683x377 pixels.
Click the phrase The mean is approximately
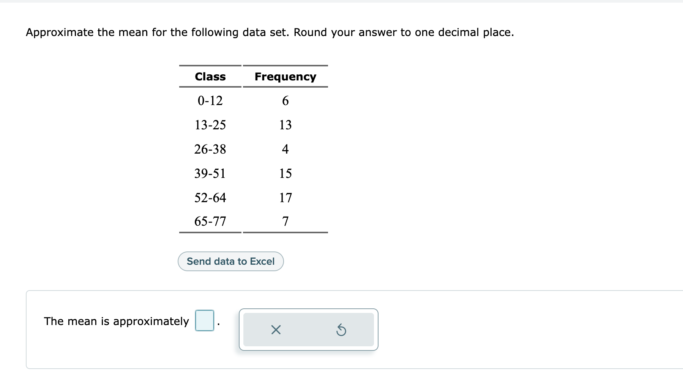(115, 321)
